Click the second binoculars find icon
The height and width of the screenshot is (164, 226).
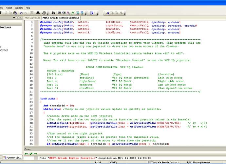pos(53,13)
